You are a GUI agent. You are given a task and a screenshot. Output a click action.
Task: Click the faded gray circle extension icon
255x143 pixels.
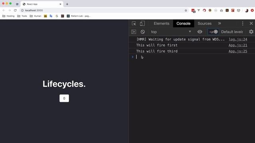216,10
